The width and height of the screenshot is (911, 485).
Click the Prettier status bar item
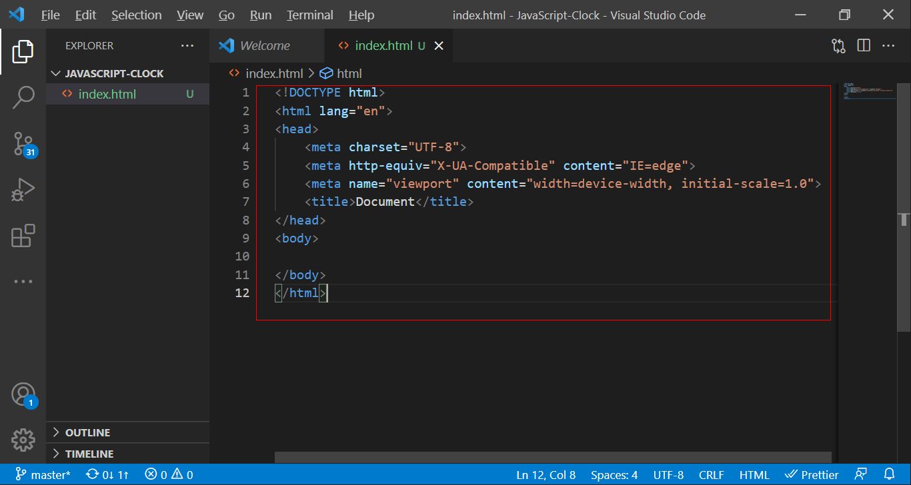(811, 475)
